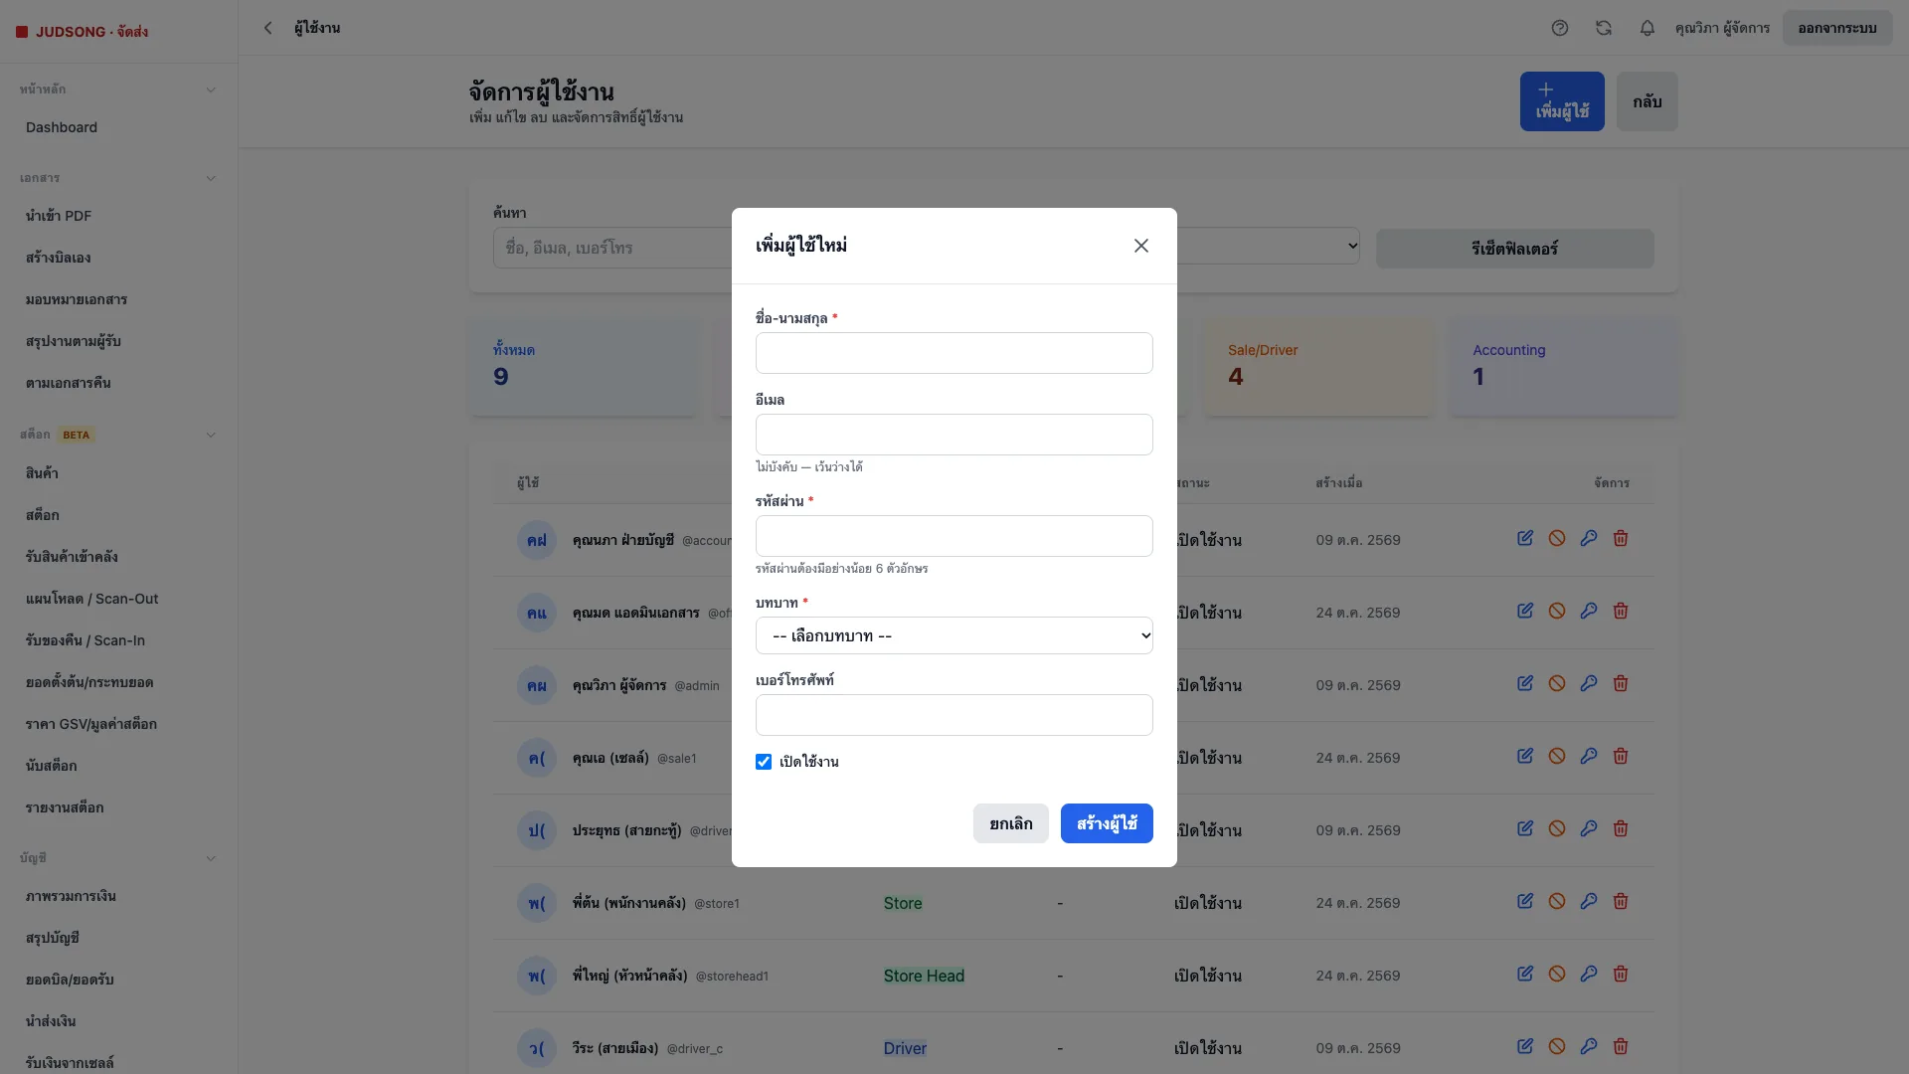Click key icon for คุณเอ (เซลล์)
Viewport: 1909px width, 1074px height.
pos(1588,756)
